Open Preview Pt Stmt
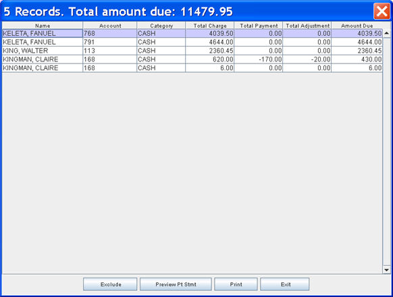 (176, 284)
